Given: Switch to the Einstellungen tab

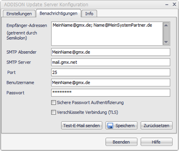Looking at the screenshot, I should pos(19,14).
